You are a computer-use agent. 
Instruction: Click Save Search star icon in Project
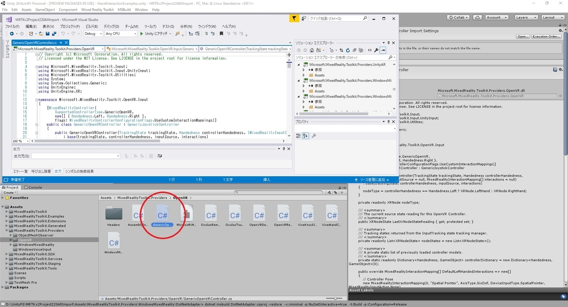342,193
